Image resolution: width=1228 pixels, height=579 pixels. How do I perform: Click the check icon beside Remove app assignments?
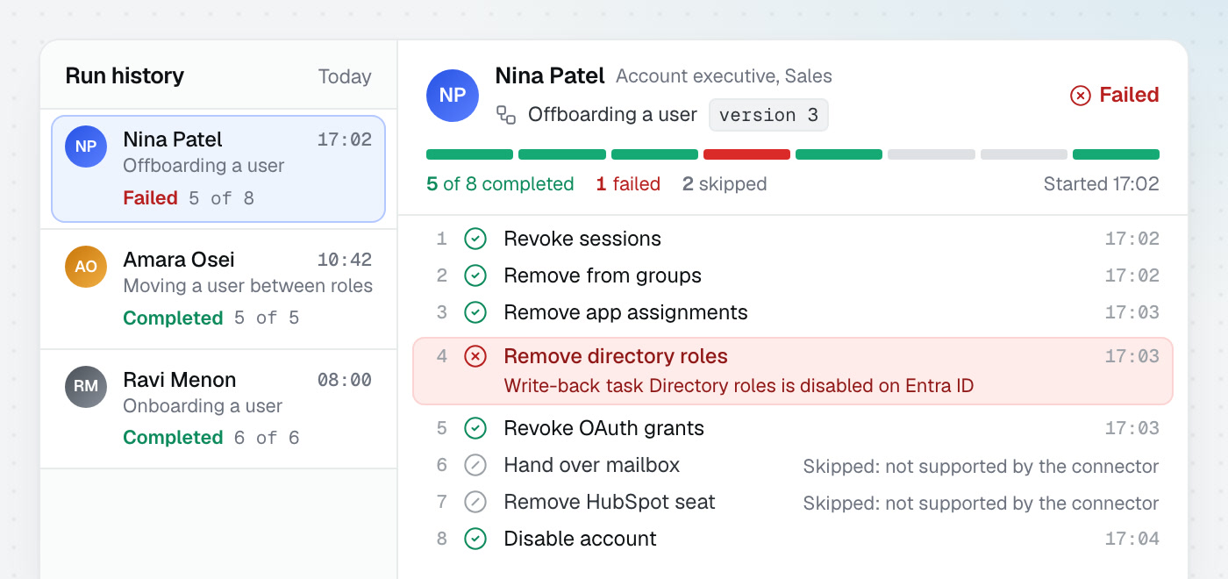(x=475, y=312)
